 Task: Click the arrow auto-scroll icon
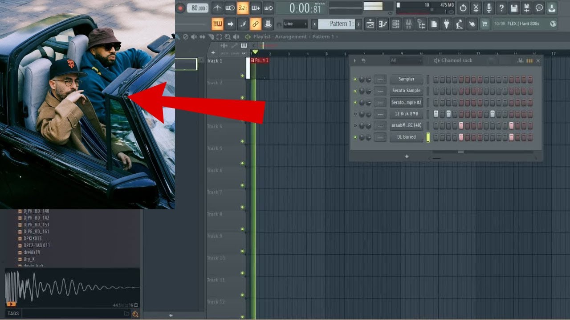coord(230,24)
